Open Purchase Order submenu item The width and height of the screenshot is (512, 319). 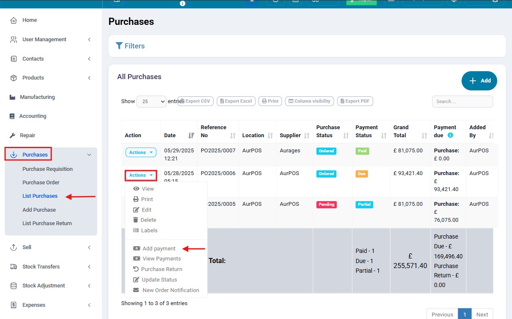click(41, 183)
